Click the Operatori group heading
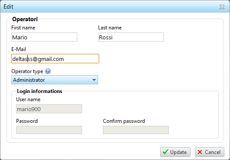This screenshot has height=160, width=230. click(25, 19)
